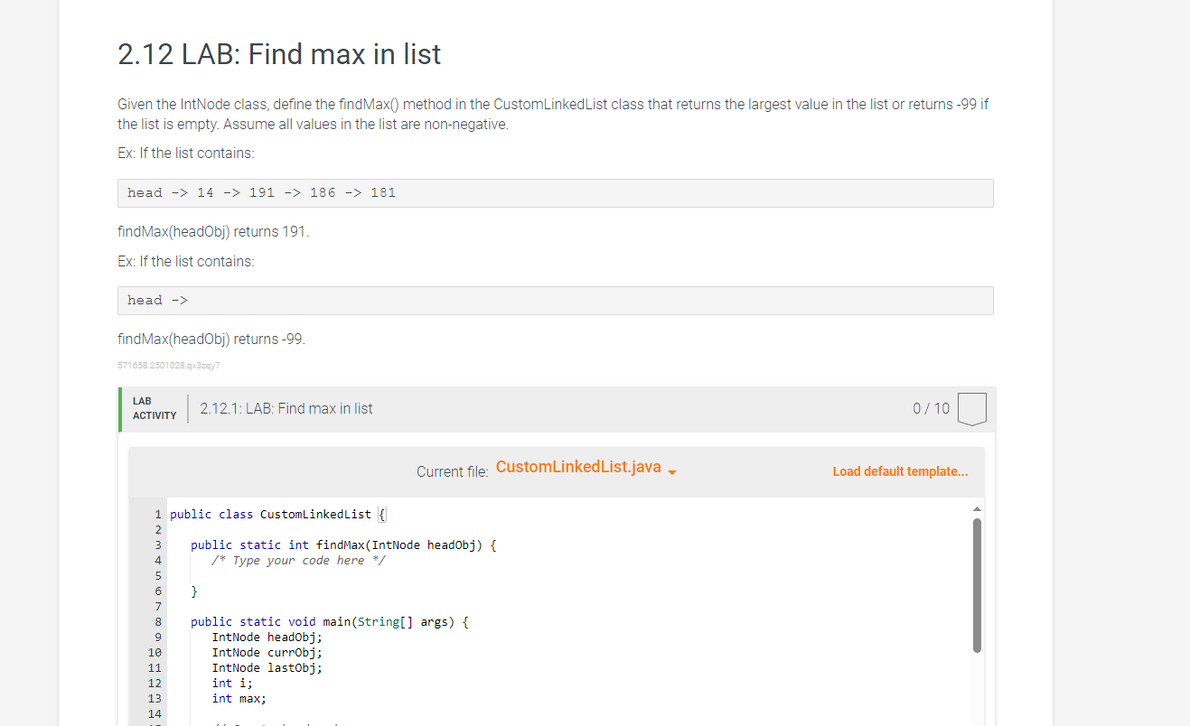
Task: Click the bookmark flag icon next to the score
Action: [971, 408]
